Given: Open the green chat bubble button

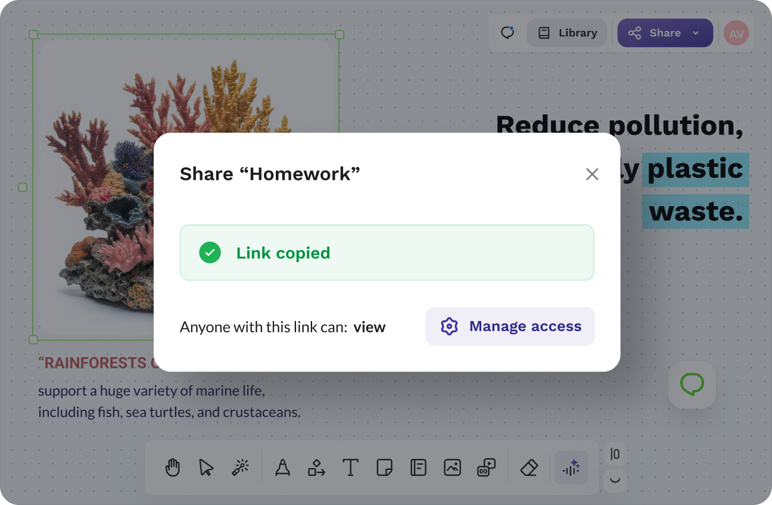Looking at the screenshot, I should click(x=692, y=385).
